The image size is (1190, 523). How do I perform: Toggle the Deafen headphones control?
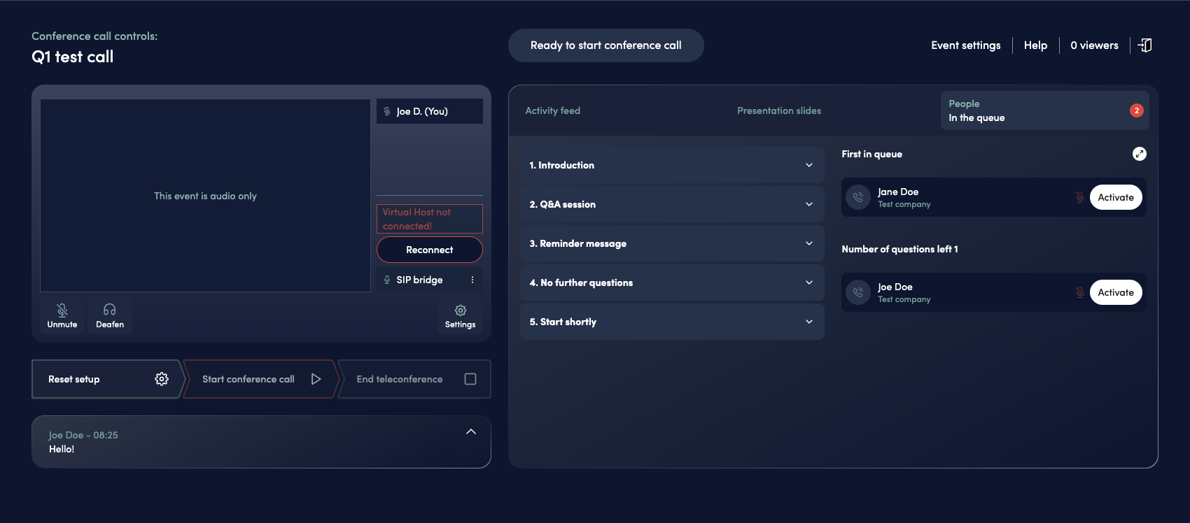(x=110, y=316)
